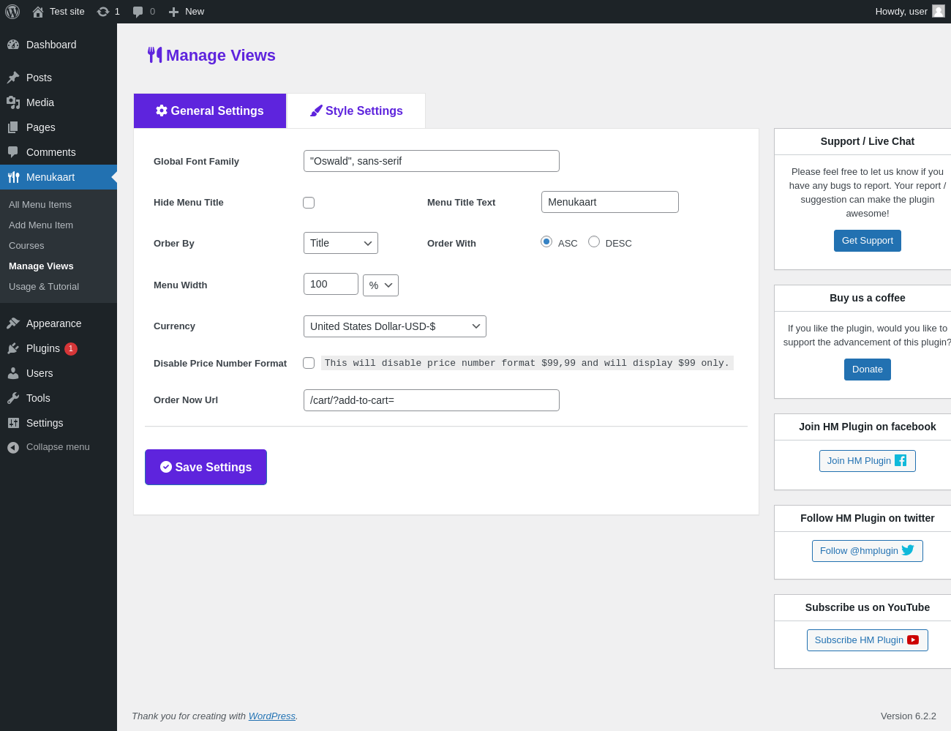Click the Save Settings button
951x731 pixels.
[206, 467]
